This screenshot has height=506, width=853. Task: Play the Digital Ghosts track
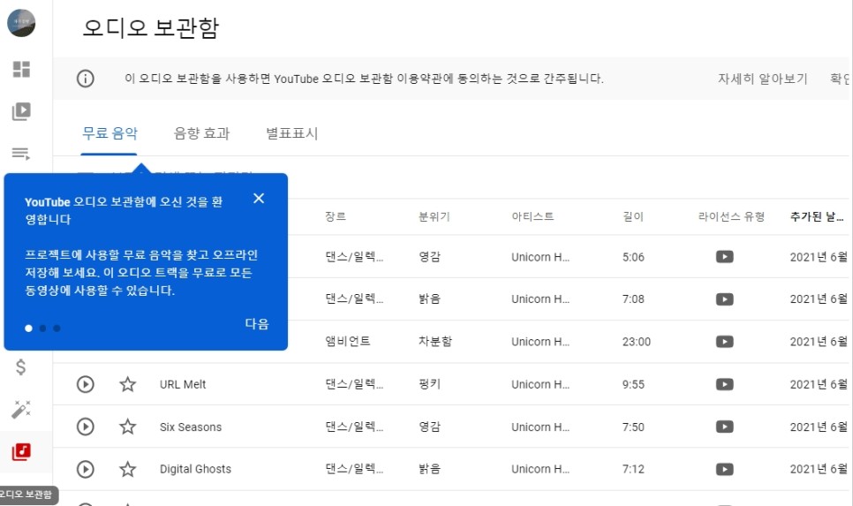(x=86, y=469)
